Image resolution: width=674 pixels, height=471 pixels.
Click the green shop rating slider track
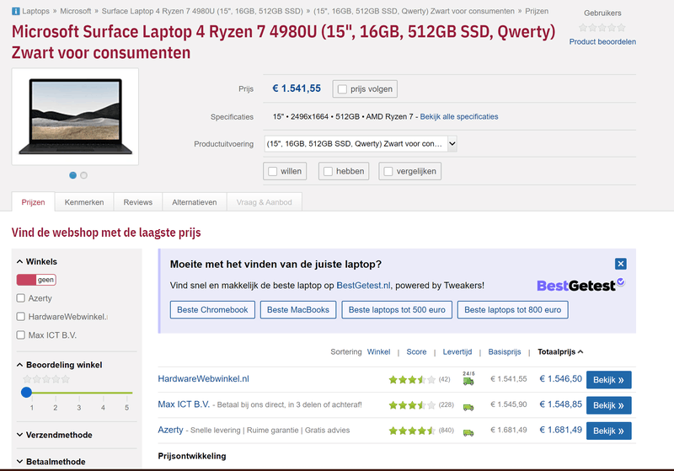pos(82,393)
